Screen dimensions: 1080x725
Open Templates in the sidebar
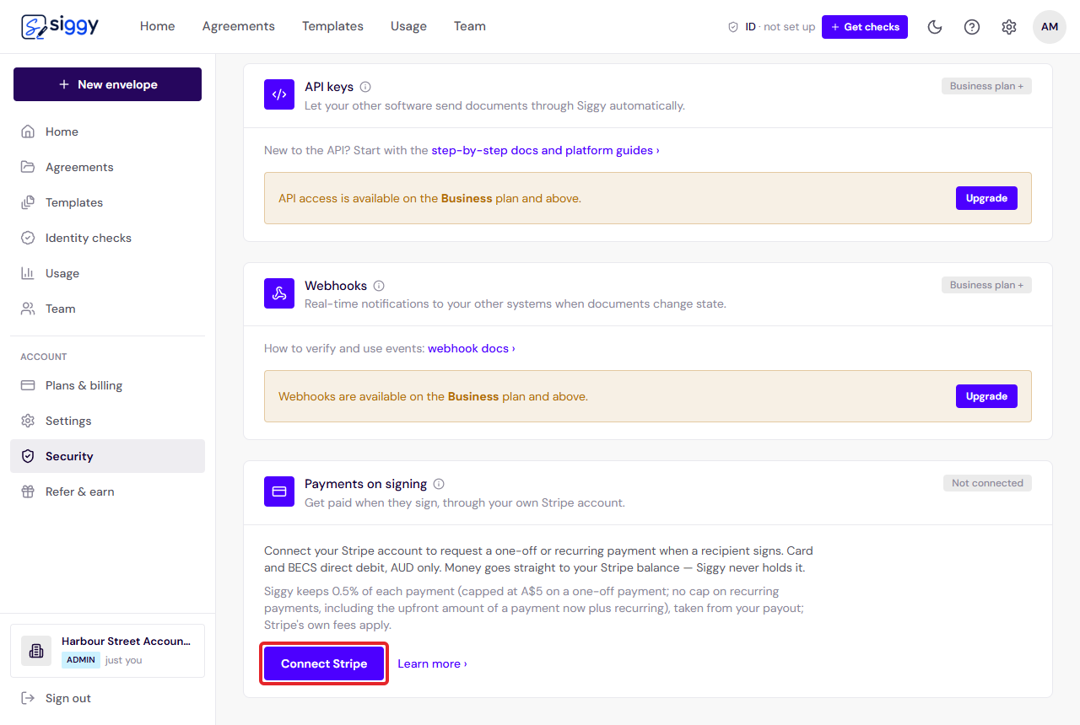(x=107, y=202)
